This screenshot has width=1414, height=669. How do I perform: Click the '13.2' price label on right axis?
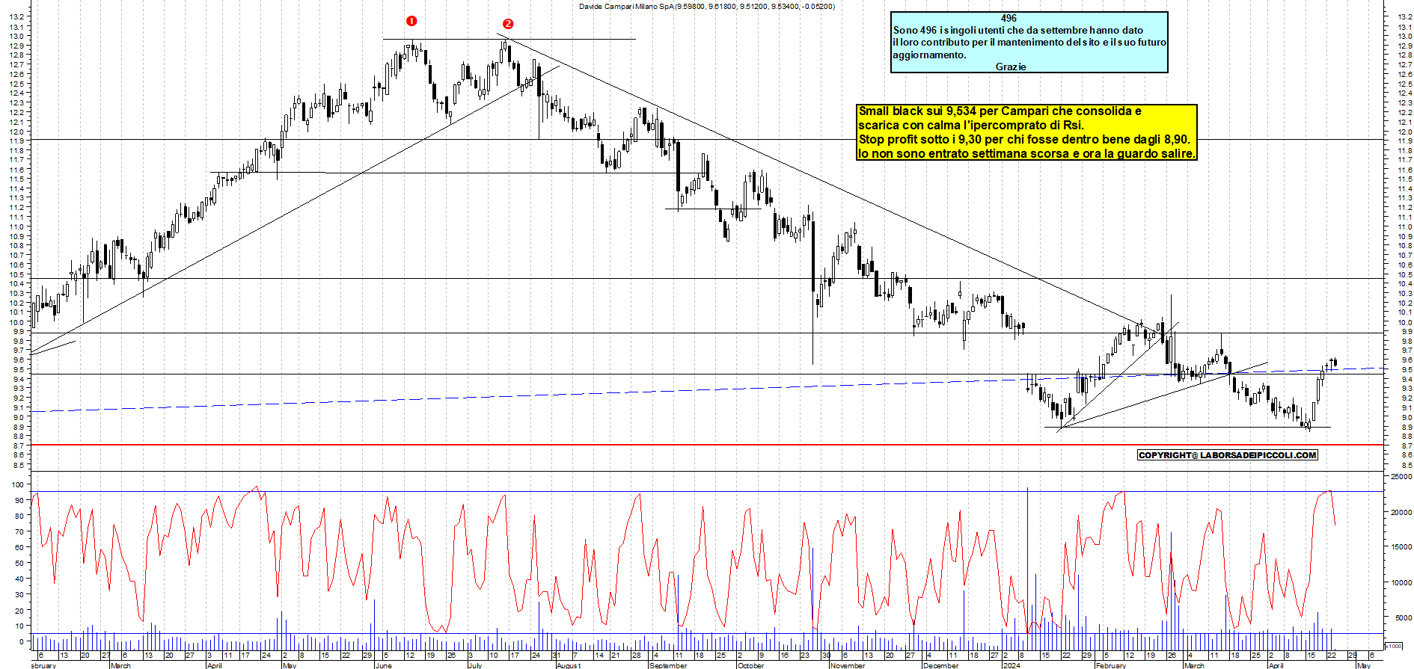click(1405, 16)
